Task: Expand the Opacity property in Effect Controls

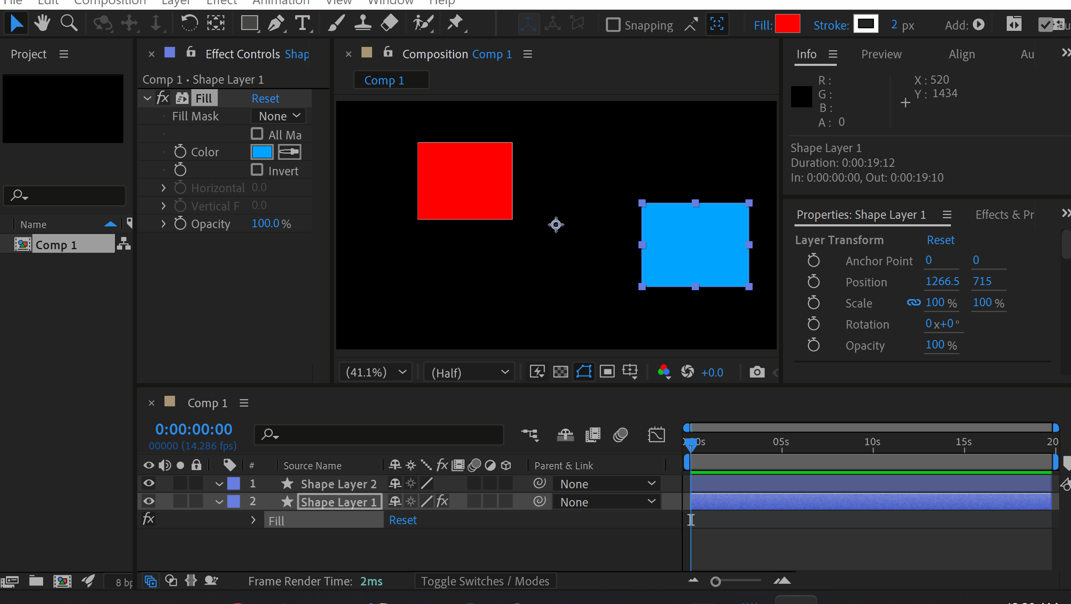Action: point(163,224)
